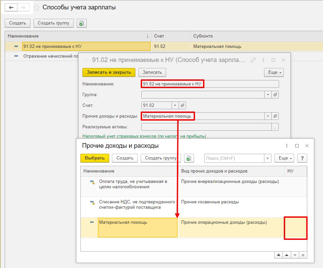Maximize the 91.02 form window

273,60
